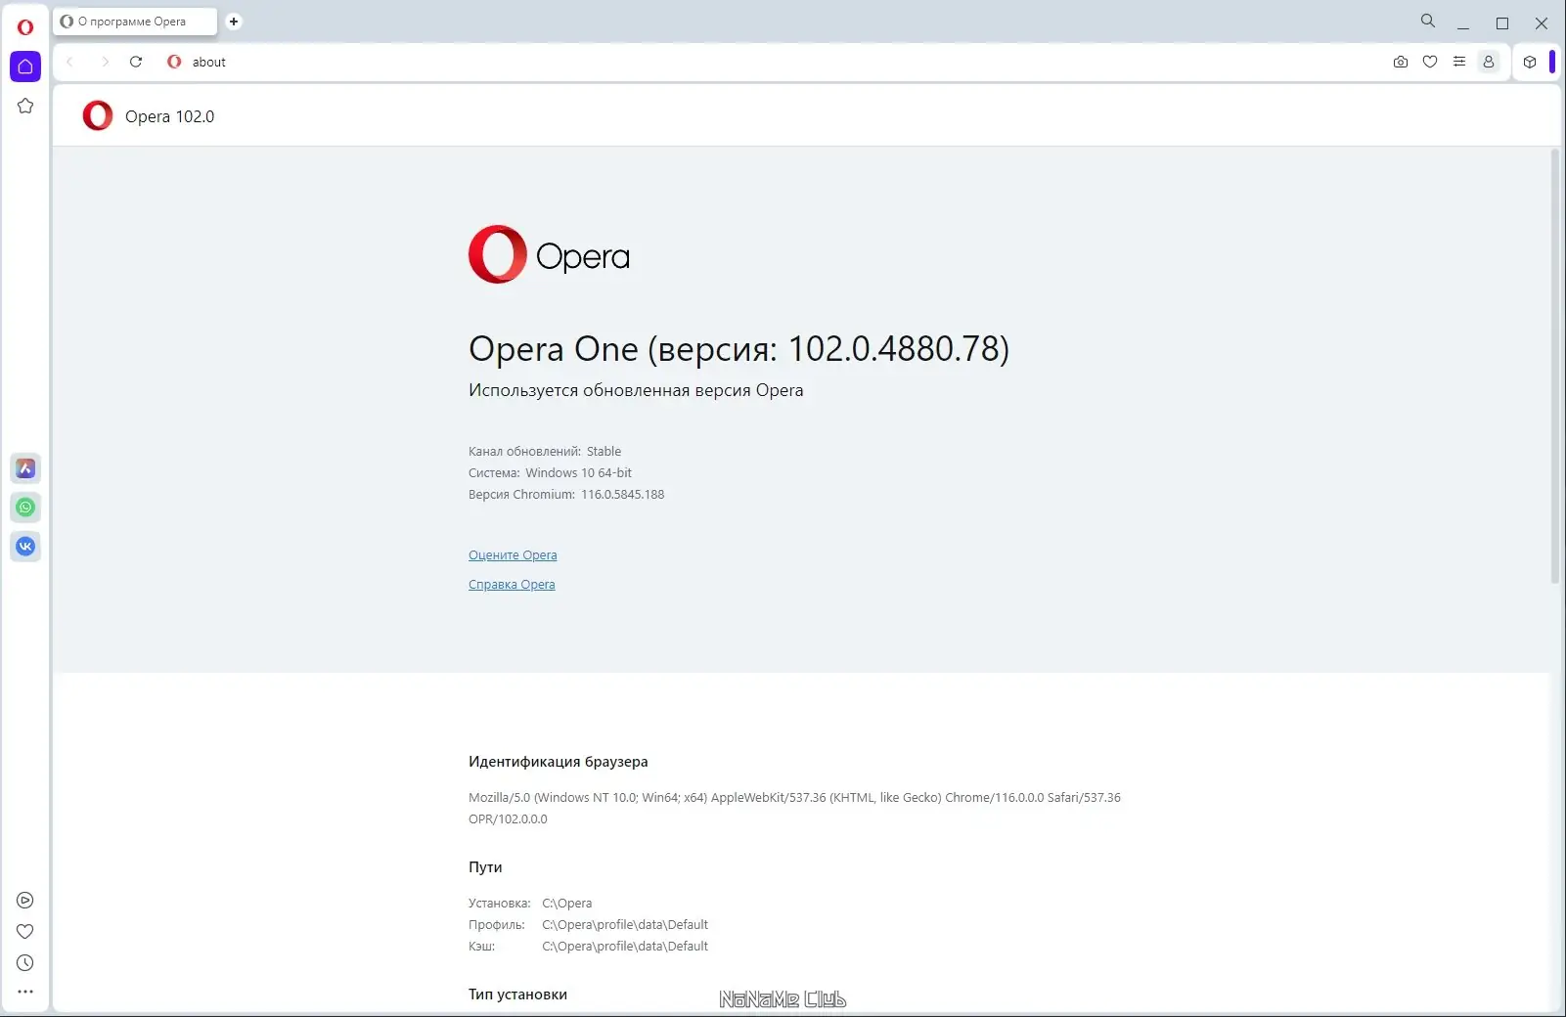Go forward to the next page
Image resolution: width=1566 pixels, height=1017 pixels.
[105, 62]
